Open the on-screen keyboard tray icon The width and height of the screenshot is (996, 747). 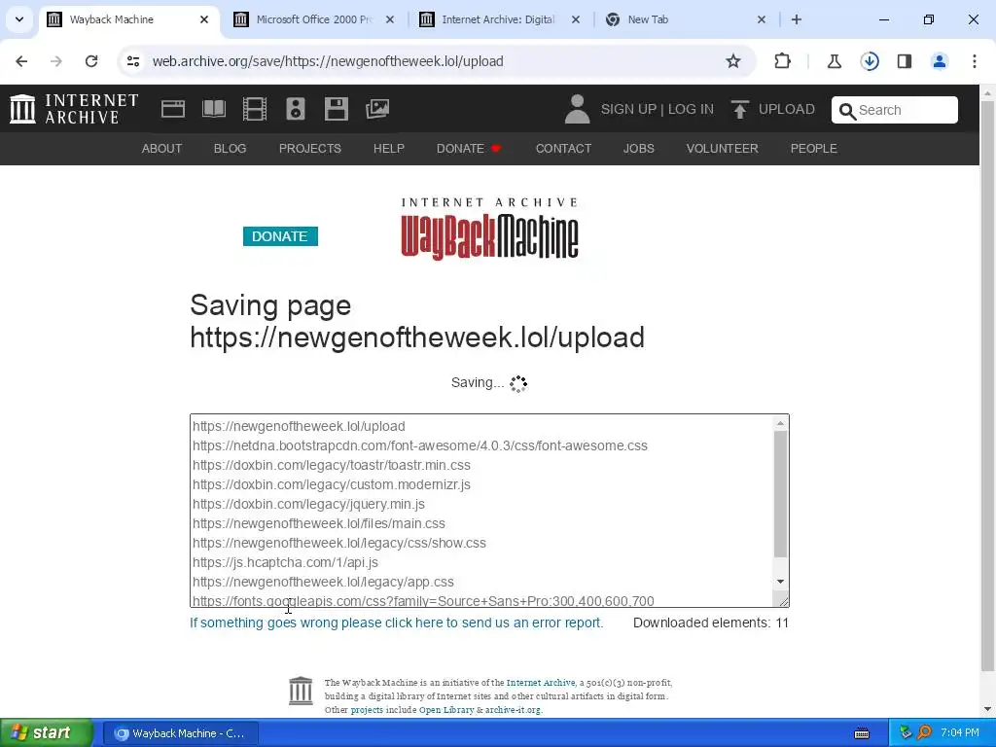pyautogui.click(x=862, y=733)
